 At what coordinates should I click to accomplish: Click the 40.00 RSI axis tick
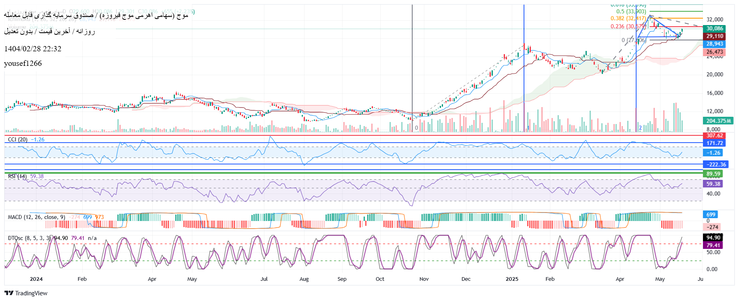713,194
